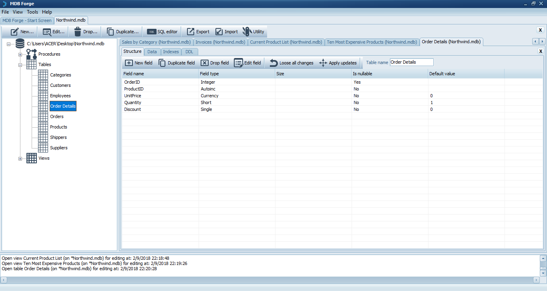Image resolution: width=547 pixels, height=291 pixels.
Task: Click the Export toolbar button
Action: point(198,32)
